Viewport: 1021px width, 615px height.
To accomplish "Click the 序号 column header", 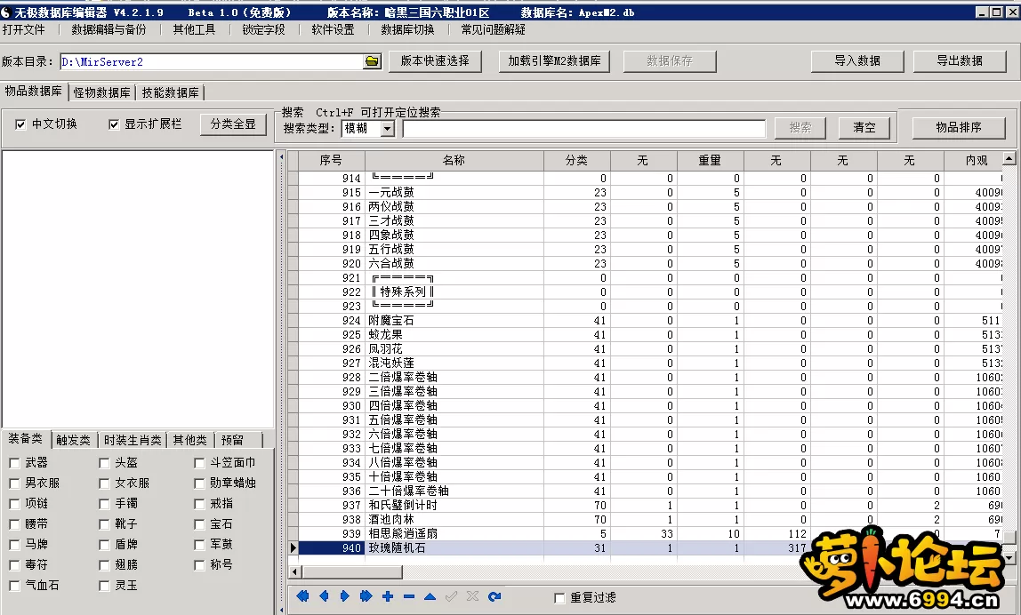I will [331, 160].
